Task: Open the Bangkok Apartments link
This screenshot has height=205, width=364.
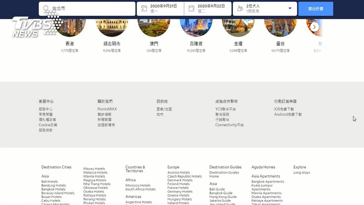Action: (268, 182)
